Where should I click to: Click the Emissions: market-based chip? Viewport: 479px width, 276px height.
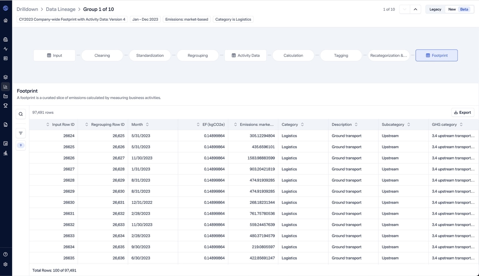click(187, 19)
